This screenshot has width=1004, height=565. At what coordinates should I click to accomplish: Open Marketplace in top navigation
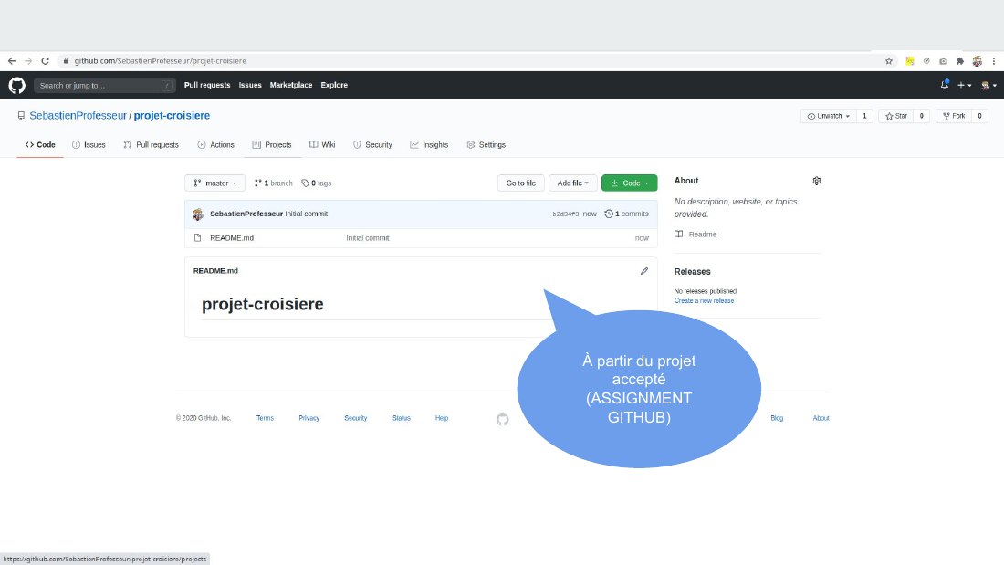click(x=290, y=85)
